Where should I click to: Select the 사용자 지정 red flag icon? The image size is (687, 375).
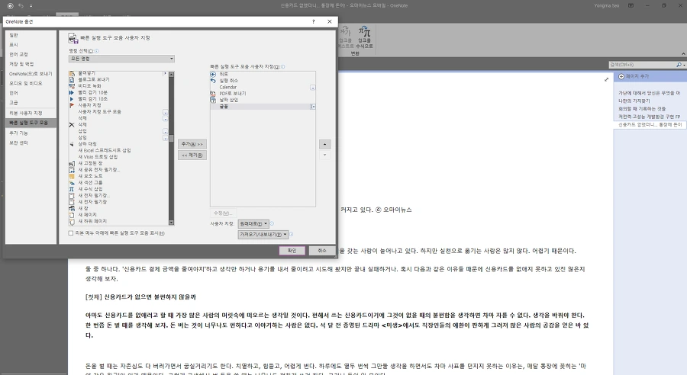[72, 105]
